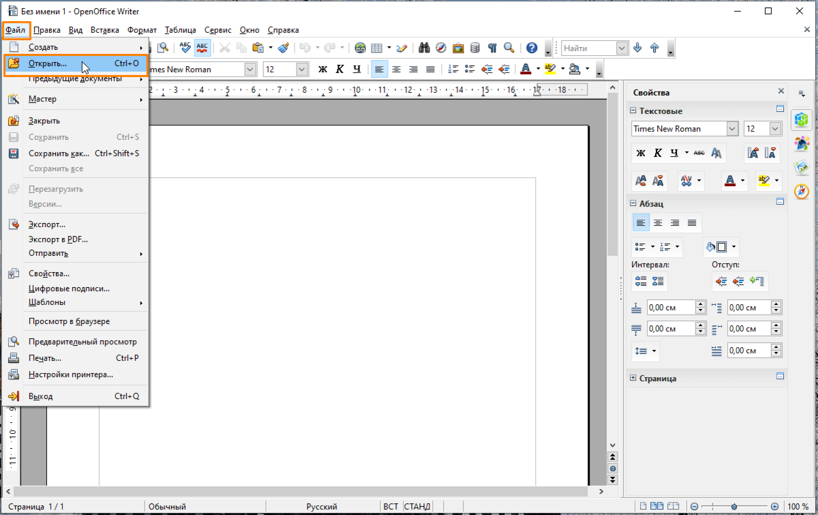Open sidebar Times New Roman font dropdown

733,128
